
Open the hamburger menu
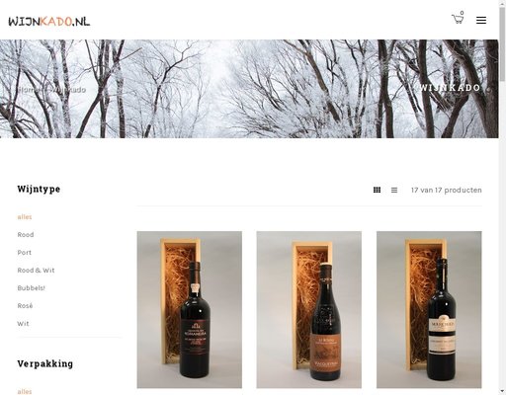(x=481, y=21)
